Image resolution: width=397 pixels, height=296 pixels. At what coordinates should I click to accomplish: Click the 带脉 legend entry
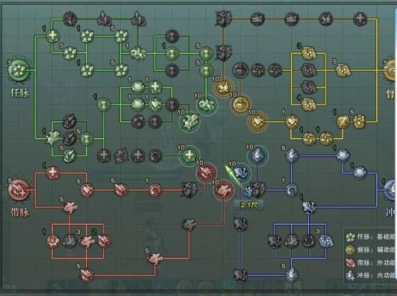[x=370, y=263]
